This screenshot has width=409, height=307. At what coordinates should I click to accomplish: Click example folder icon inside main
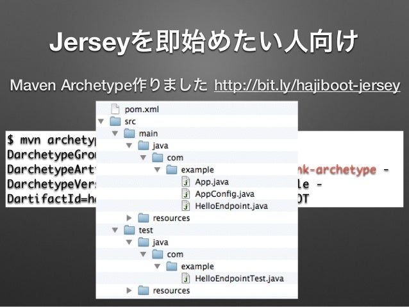(172, 170)
